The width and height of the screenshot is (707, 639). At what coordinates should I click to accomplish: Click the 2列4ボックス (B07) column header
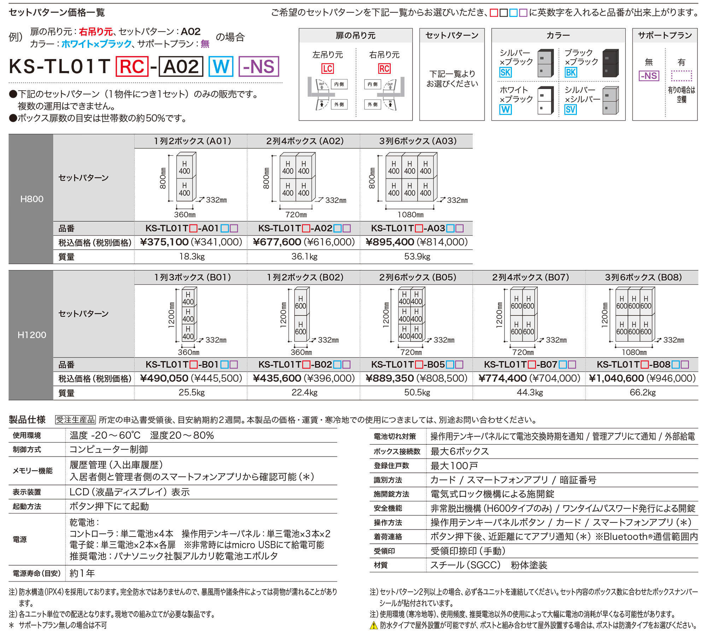(x=530, y=277)
